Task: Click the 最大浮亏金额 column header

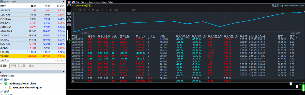Action: click(183, 36)
